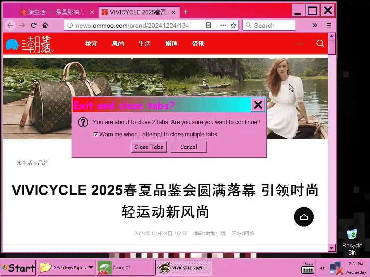Click the question mark dialog icon
370x277 pixels.
click(x=83, y=122)
